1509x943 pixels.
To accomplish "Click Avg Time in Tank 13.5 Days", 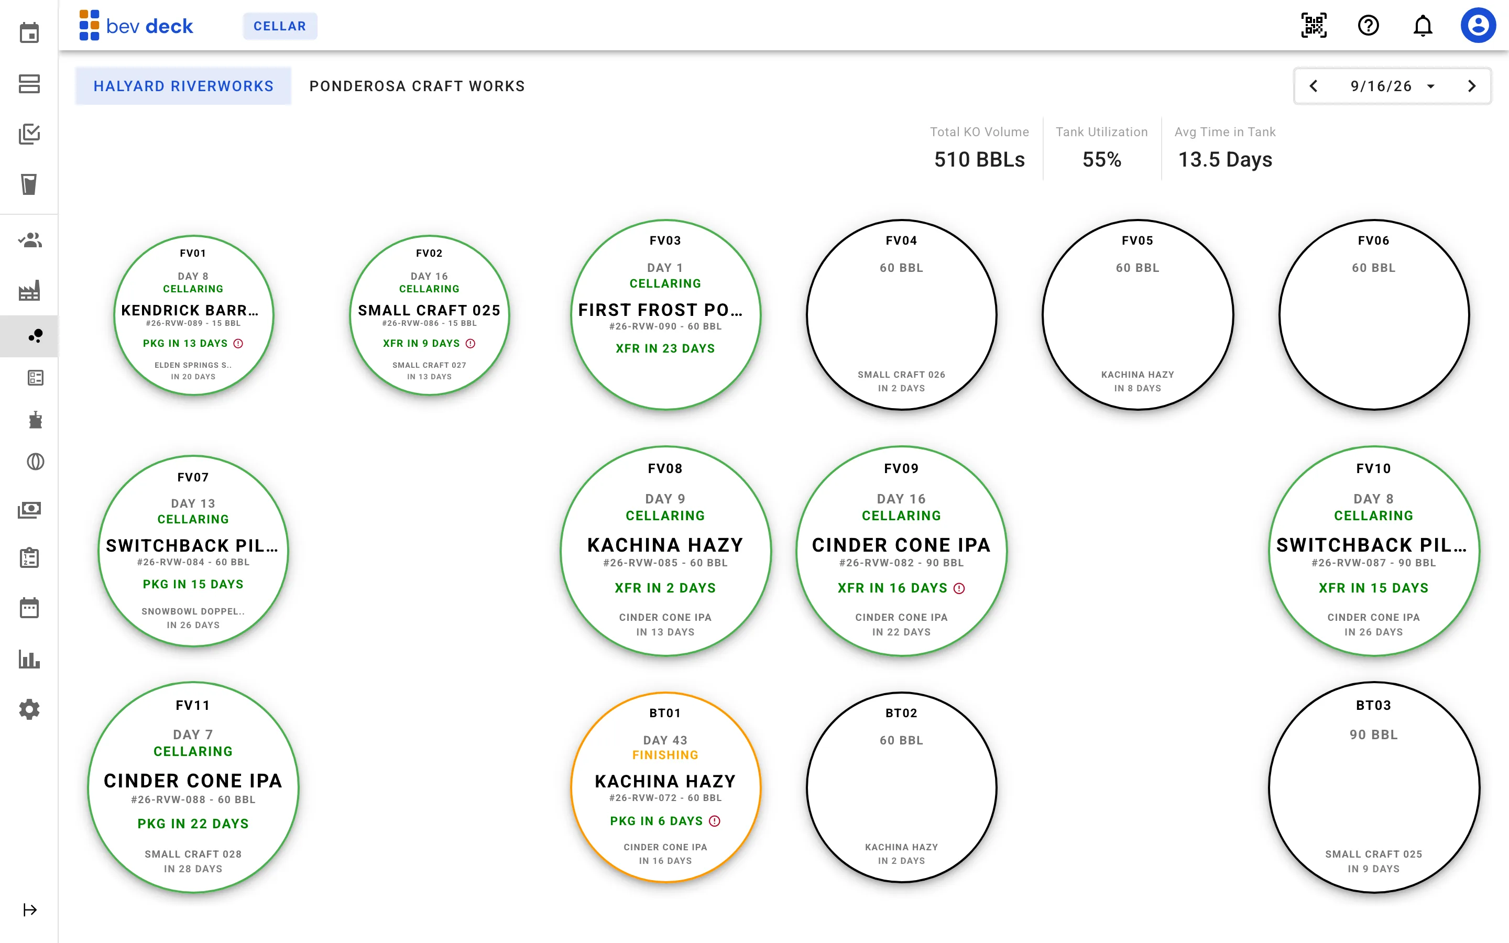I will (1224, 160).
